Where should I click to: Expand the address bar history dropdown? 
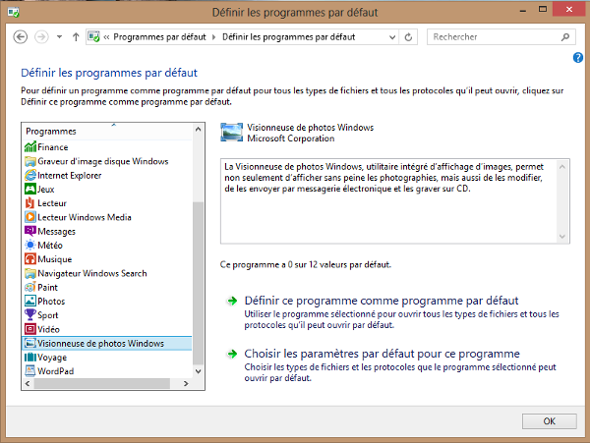pos(392,37)
